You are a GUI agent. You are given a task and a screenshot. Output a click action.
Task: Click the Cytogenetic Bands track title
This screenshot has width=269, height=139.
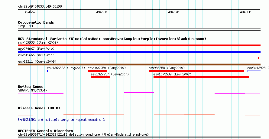point(36,22)
